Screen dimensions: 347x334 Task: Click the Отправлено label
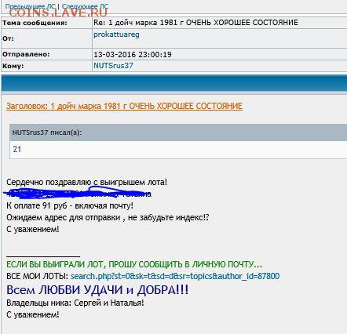pos(26,54)
